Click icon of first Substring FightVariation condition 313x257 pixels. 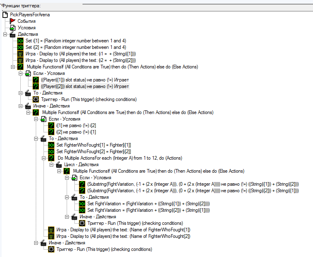click(82, 184)
